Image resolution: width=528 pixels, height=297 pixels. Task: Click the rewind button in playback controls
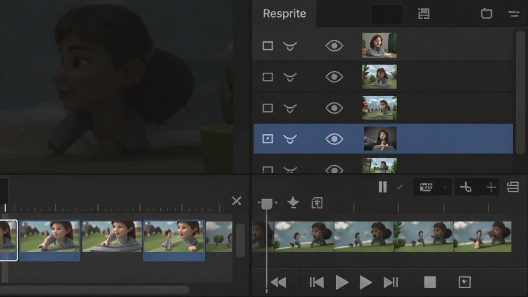tap(278, 282)
